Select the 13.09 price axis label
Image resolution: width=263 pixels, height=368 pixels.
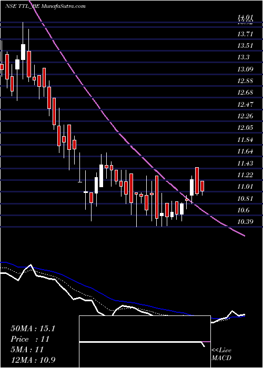(x=246, y=69)
